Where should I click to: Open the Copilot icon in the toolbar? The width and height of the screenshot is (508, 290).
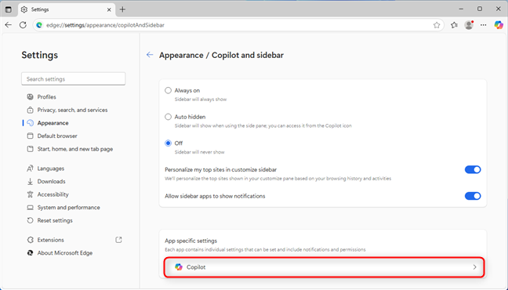[499, 25]
